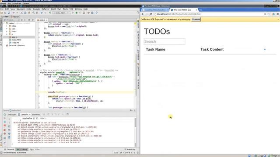
Task: Open the VCS menu
Action: coord(71,9)
